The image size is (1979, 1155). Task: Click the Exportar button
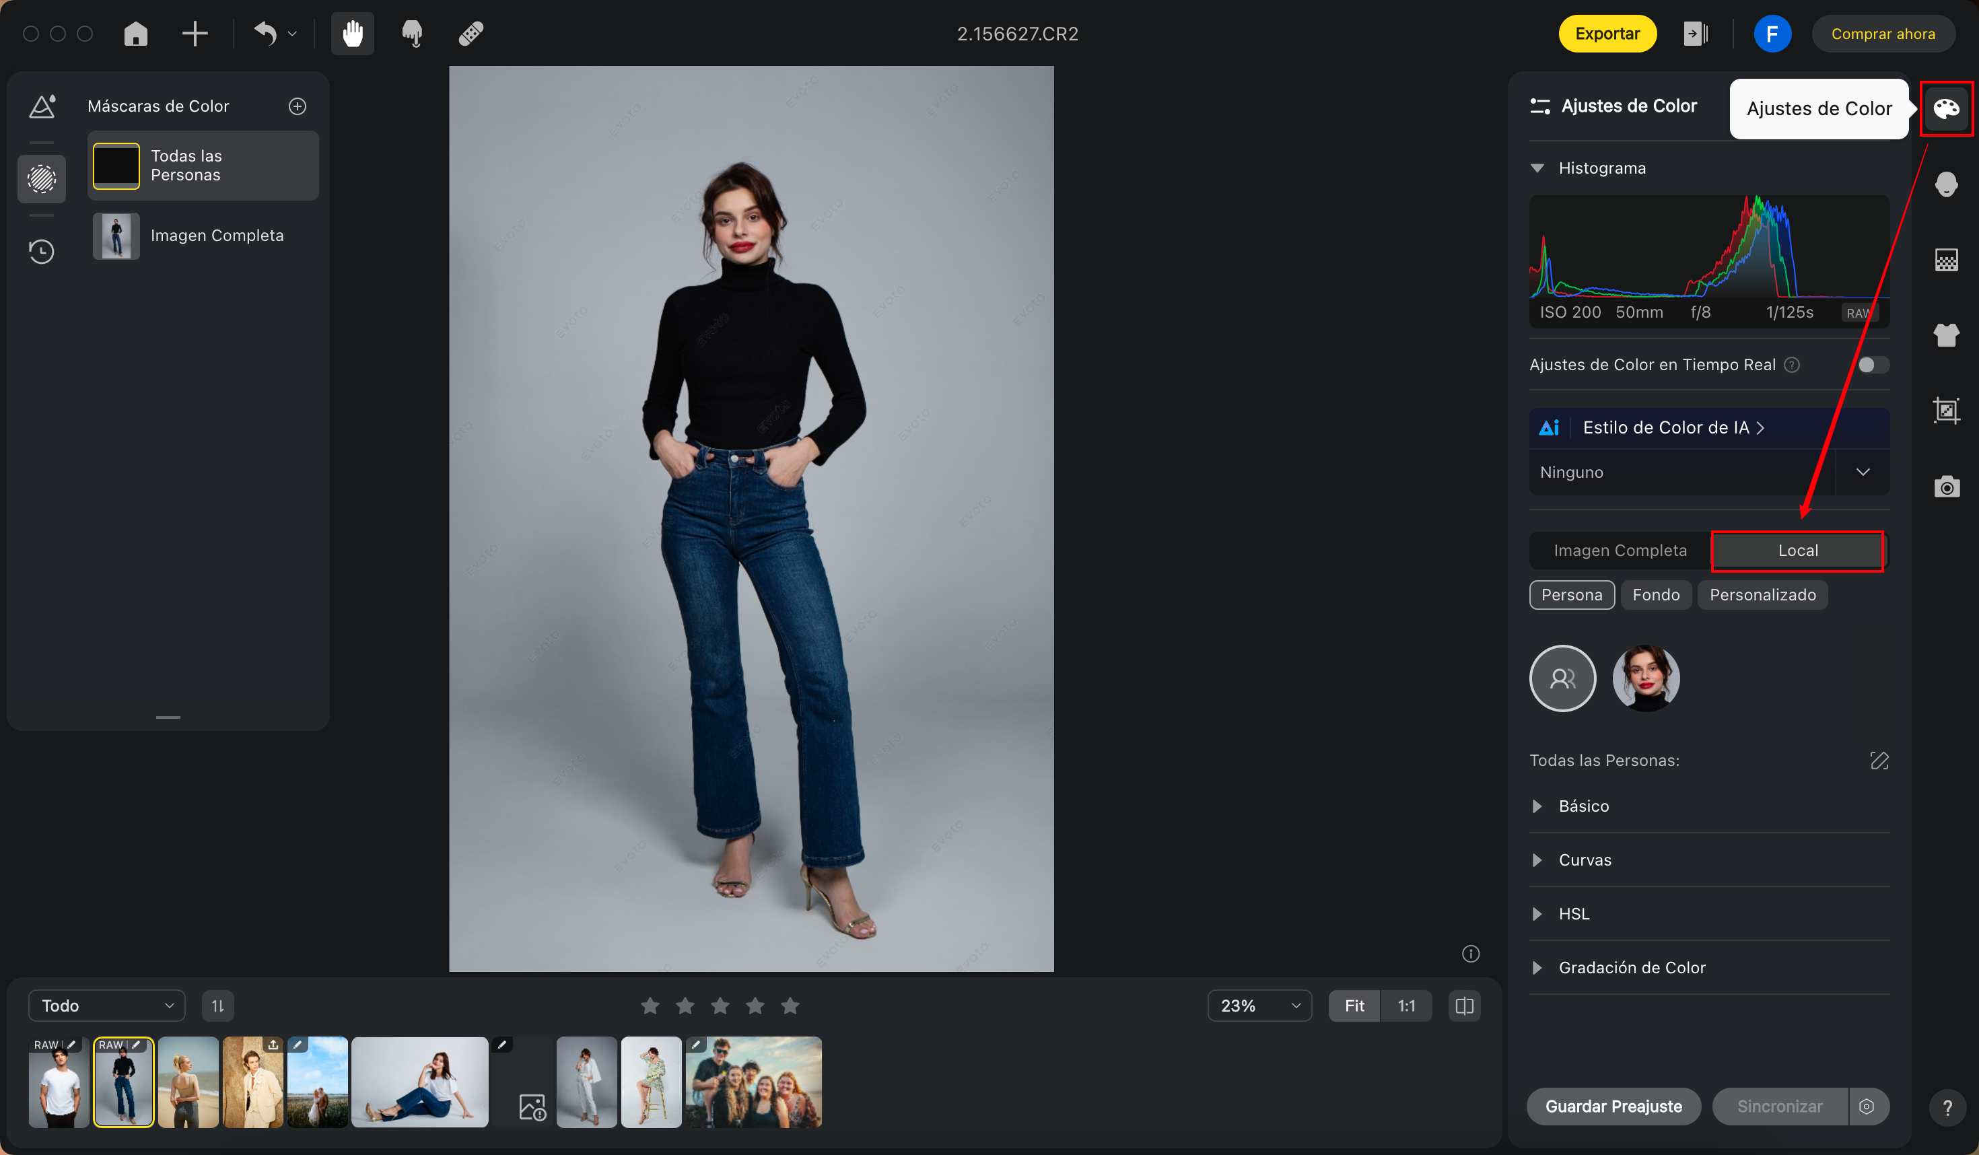click(x=1607, y=34)
